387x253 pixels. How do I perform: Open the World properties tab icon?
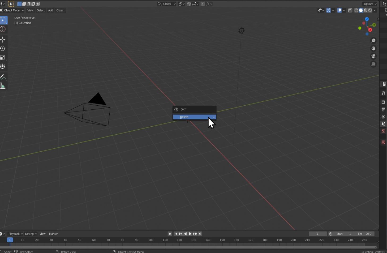click(x=383, y=131)
